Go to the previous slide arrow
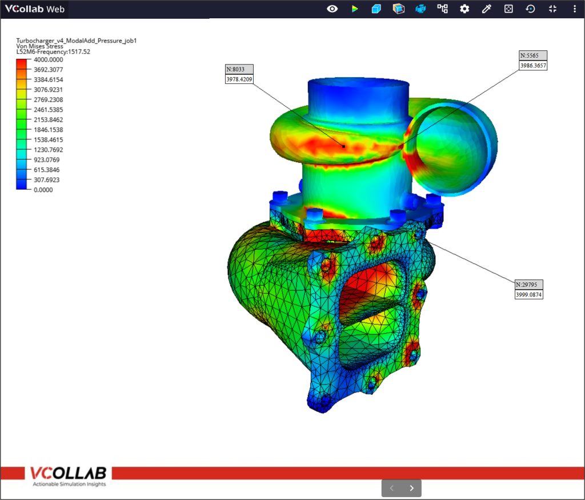The height and width of the screenshot is (500, 585). tap(391, 488)
